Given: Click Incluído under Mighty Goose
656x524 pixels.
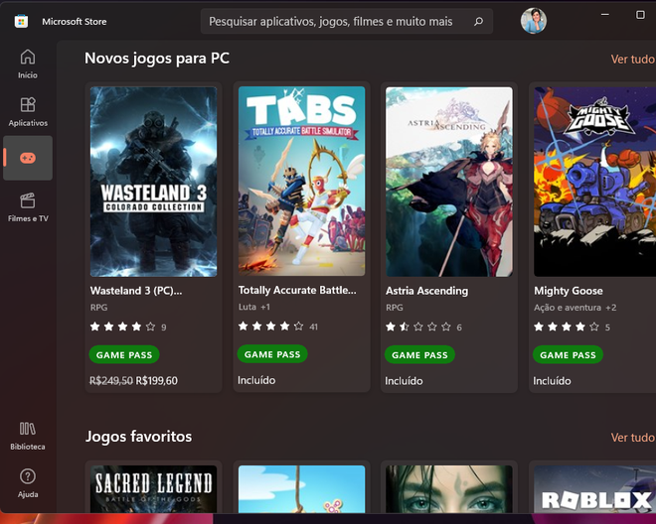Looking at the screenshot, I should click(x=552, y=381).
